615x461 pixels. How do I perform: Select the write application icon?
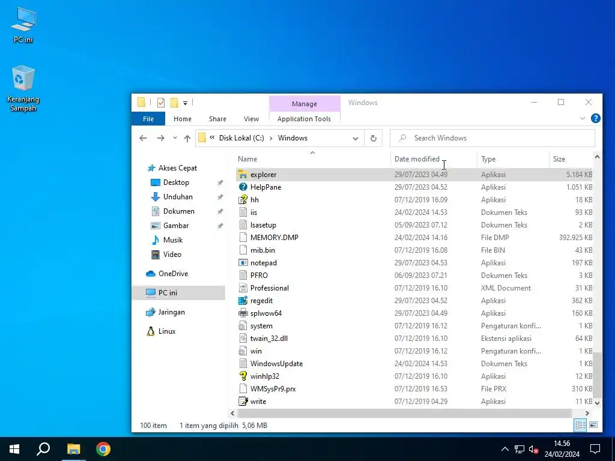[243, 402]
